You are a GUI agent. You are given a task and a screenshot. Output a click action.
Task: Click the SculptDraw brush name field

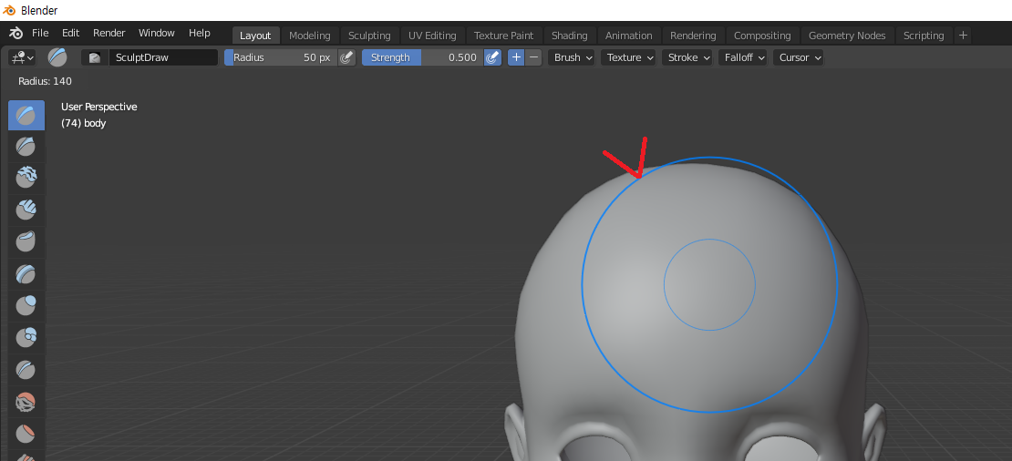[x=163, y=58]
